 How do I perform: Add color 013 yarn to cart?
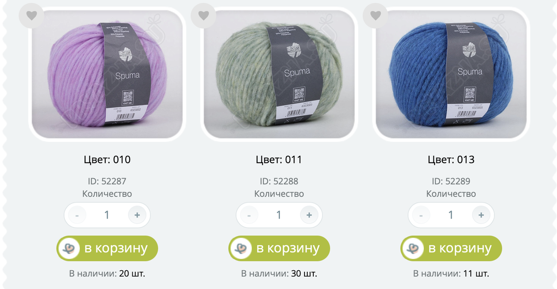(x=451, y=248)
